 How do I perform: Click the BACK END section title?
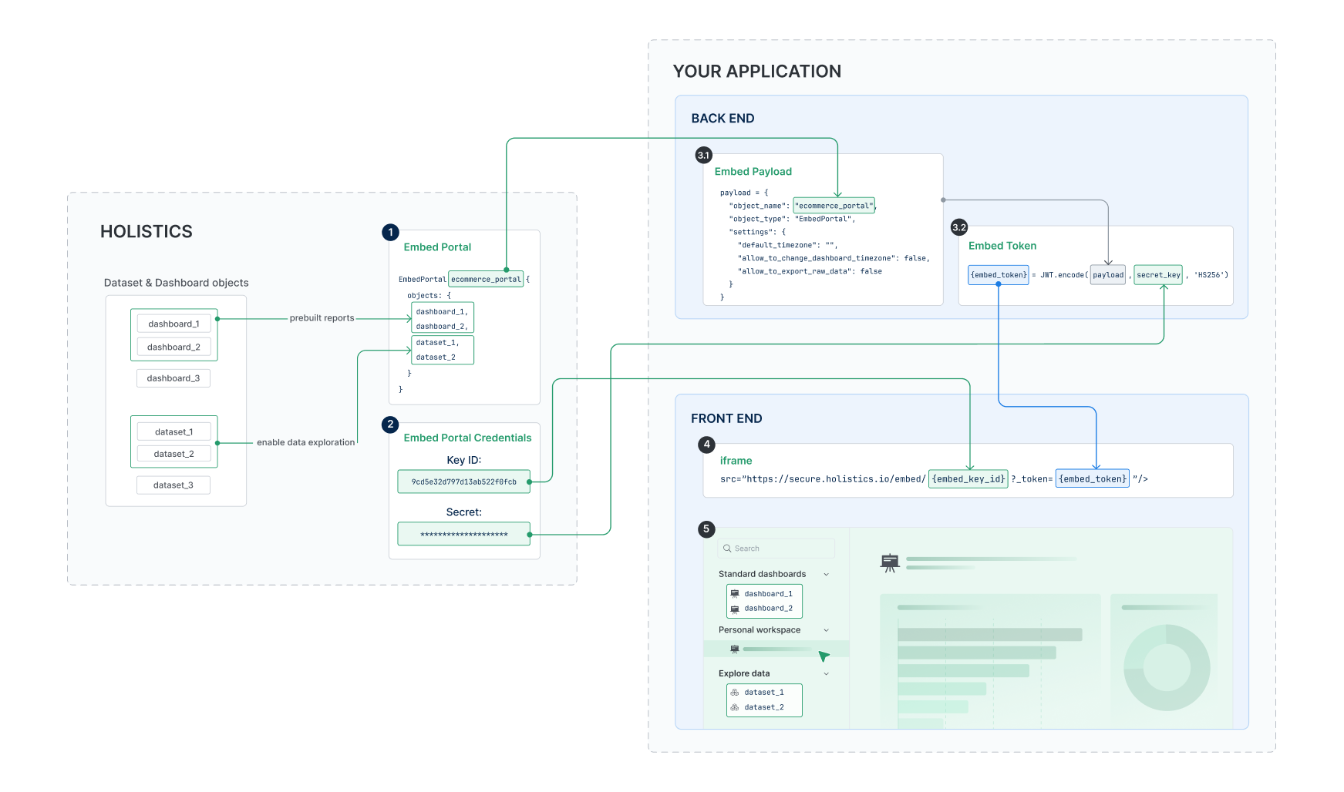(x=723, y=119)
